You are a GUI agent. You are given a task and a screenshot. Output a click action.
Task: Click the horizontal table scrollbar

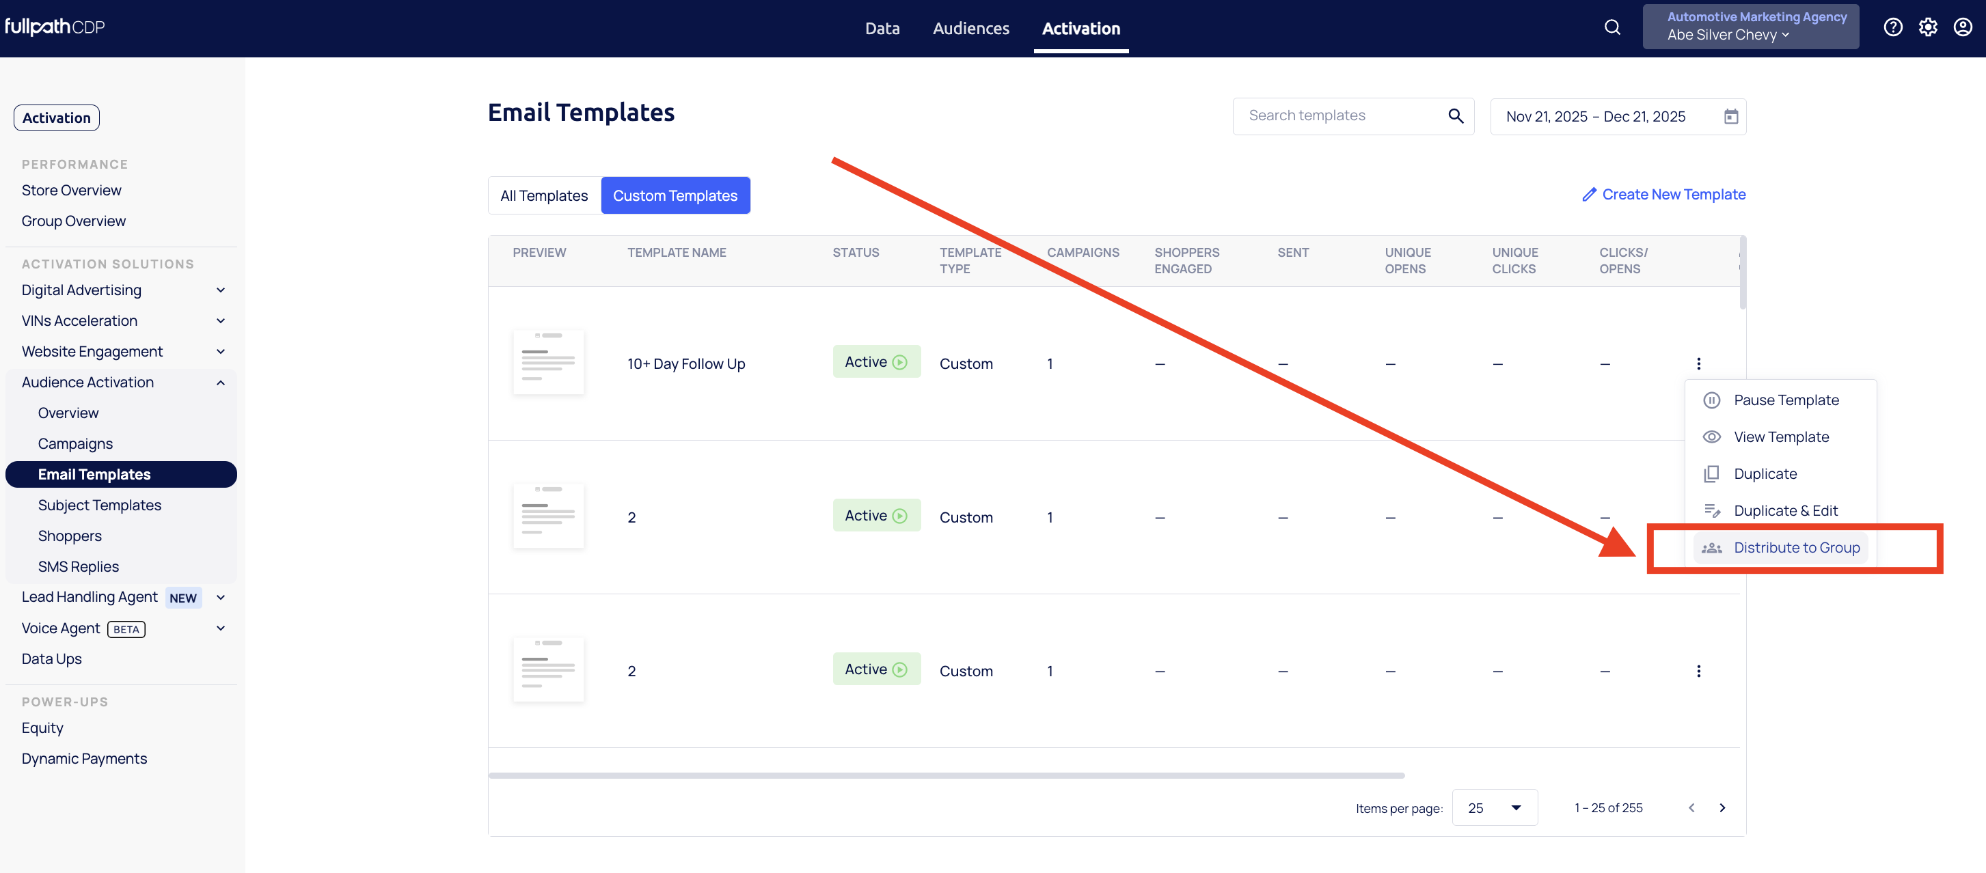[946, 775]
